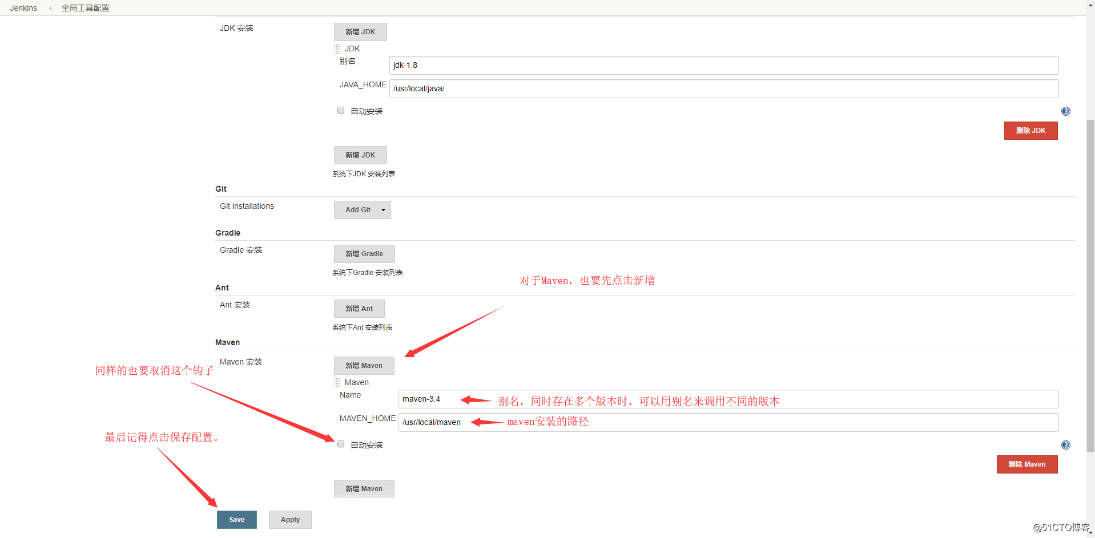Click the Git section heading
Screen dimensions: 1095x538
pyautogui.click(x=221, y=189)
